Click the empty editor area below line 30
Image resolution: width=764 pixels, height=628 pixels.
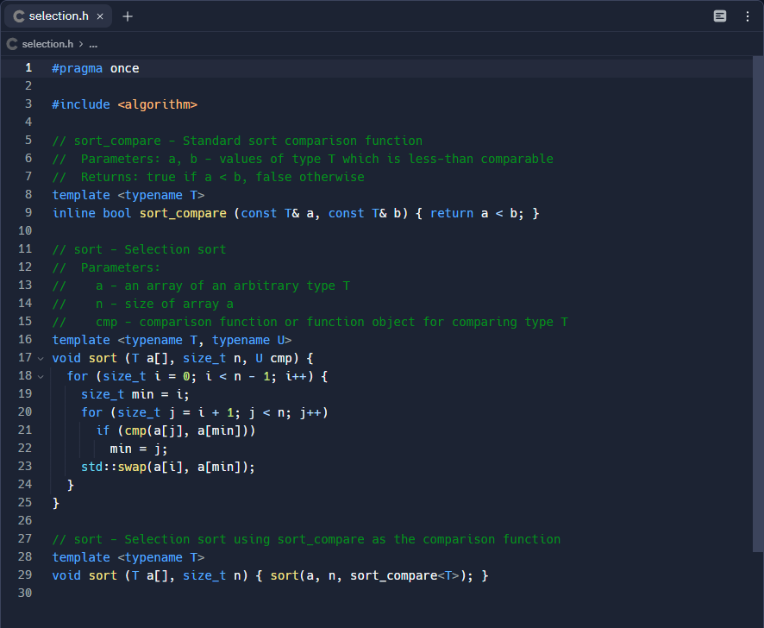point(345,612)
